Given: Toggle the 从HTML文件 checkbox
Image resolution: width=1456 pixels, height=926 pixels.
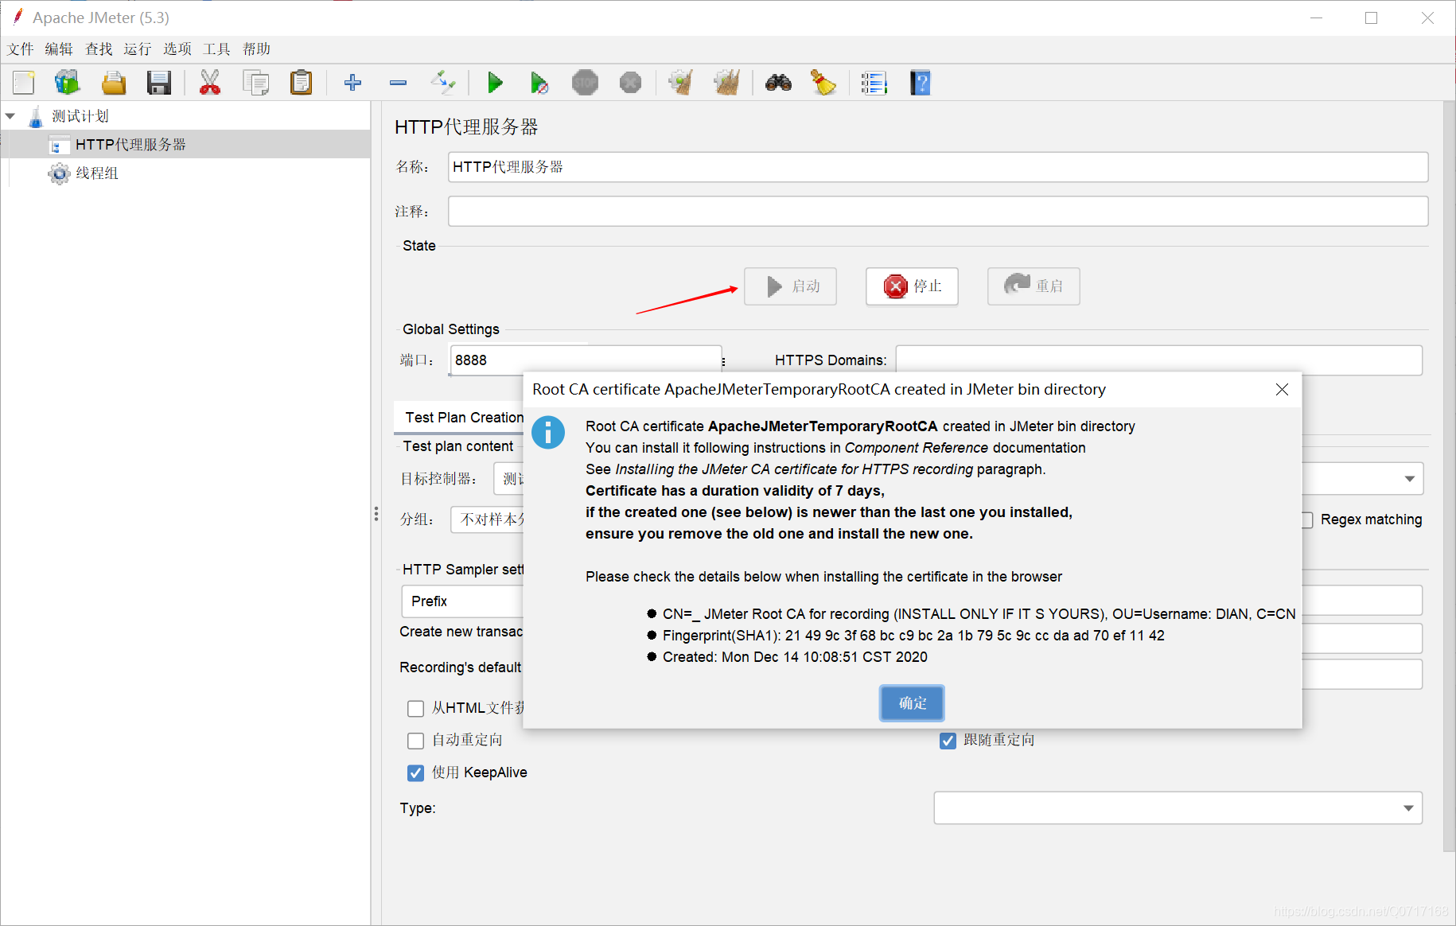Looking at the screenshot, I should coord(415,708).
